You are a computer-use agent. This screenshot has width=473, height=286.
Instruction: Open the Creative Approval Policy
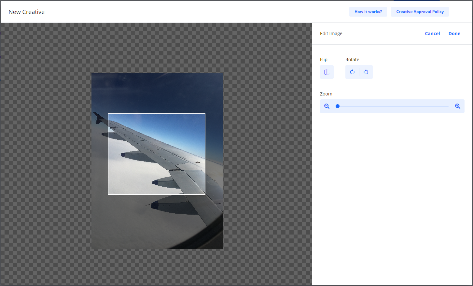[420, 12]
